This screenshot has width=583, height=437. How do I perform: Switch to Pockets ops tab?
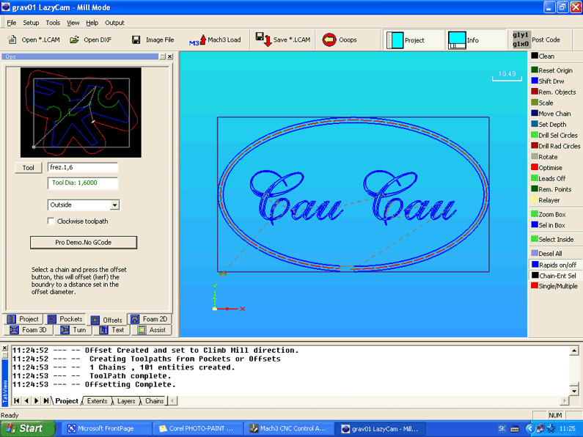pos(65,319)
